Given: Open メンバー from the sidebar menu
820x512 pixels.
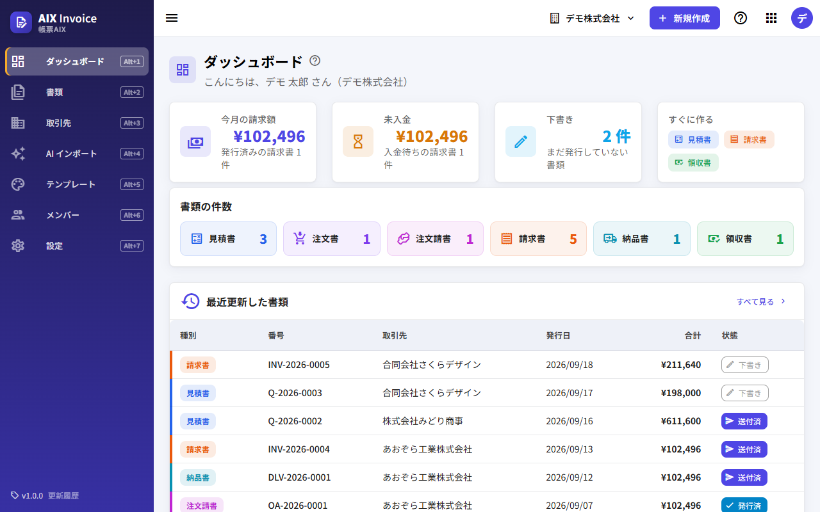Looking at the screenshot, I should 77,215.
